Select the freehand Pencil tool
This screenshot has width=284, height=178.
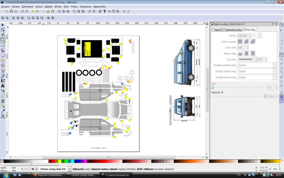pos(3,70)
